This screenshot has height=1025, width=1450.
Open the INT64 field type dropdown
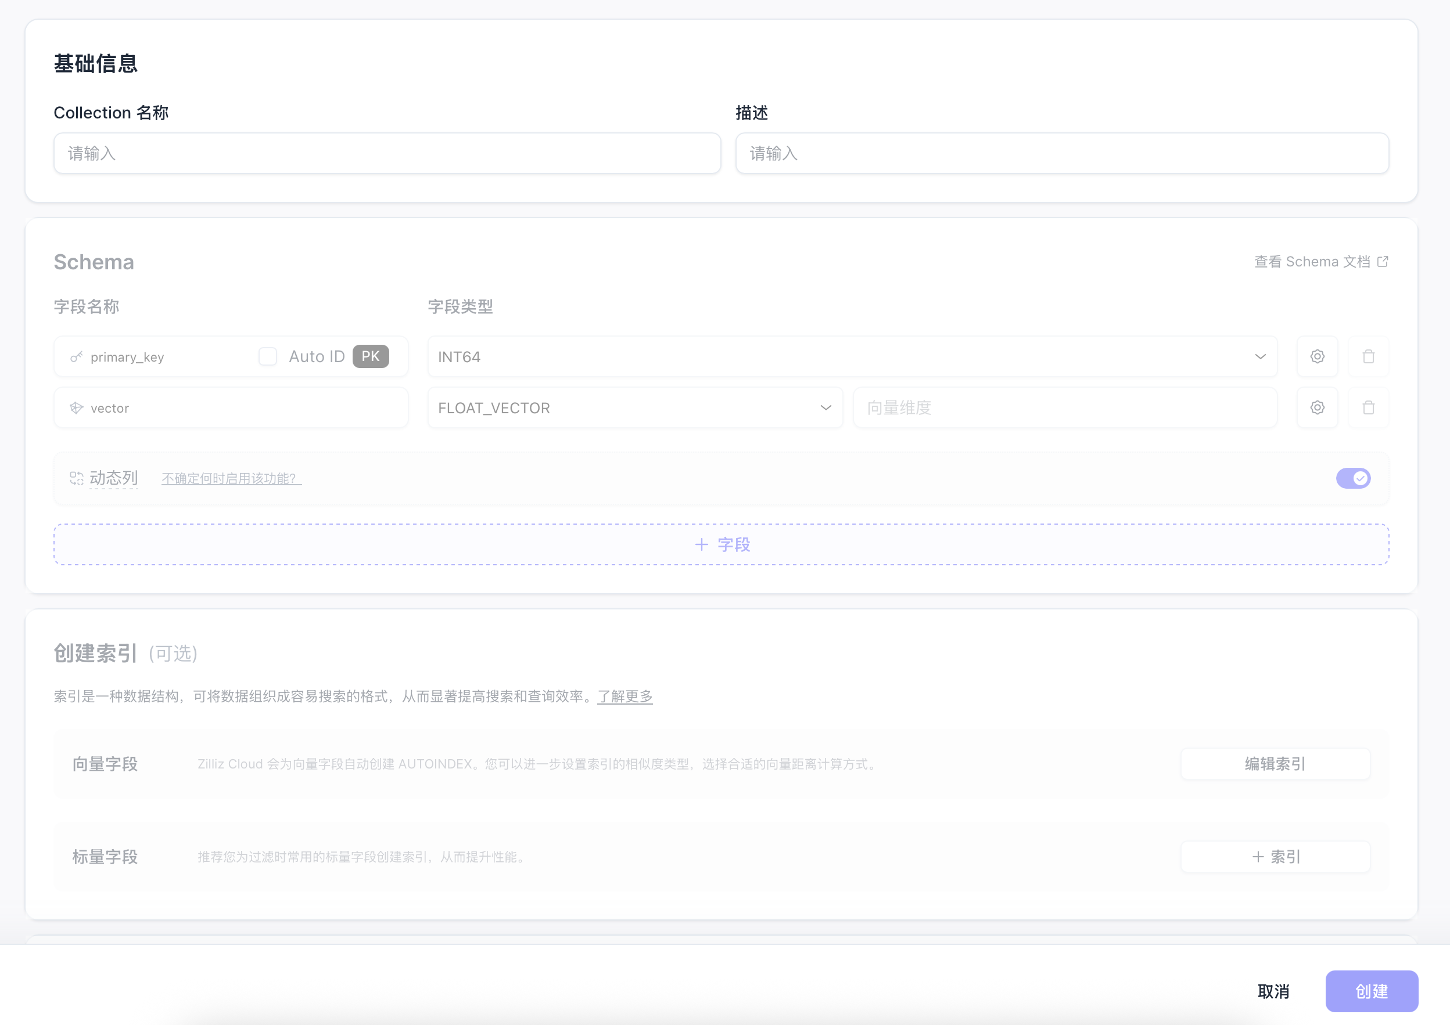[x=853, y=356]
